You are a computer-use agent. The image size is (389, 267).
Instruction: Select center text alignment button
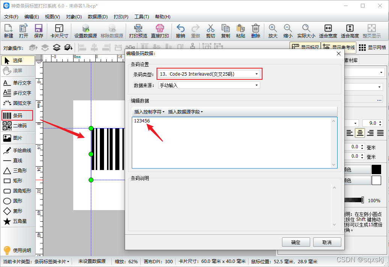360,133
